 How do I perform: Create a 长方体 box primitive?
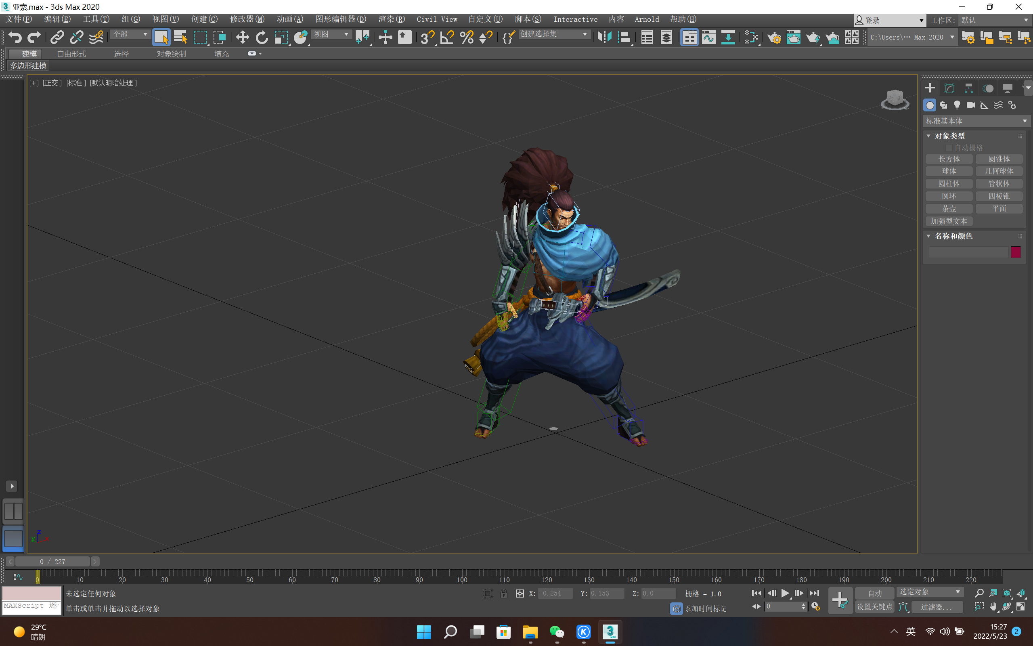click(x=949, y=159)
